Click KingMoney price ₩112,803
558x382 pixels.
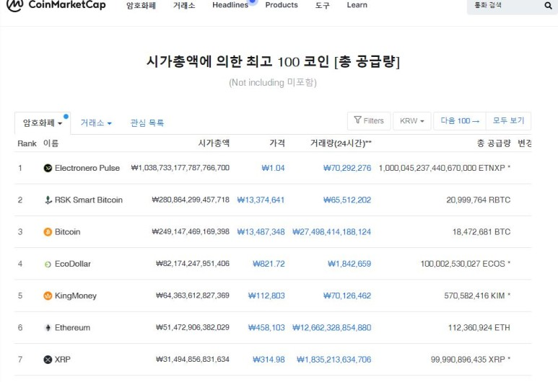click(x=266, y=296)
